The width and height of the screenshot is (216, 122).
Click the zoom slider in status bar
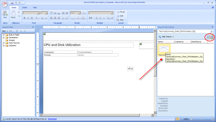click(x=202, y=119)
